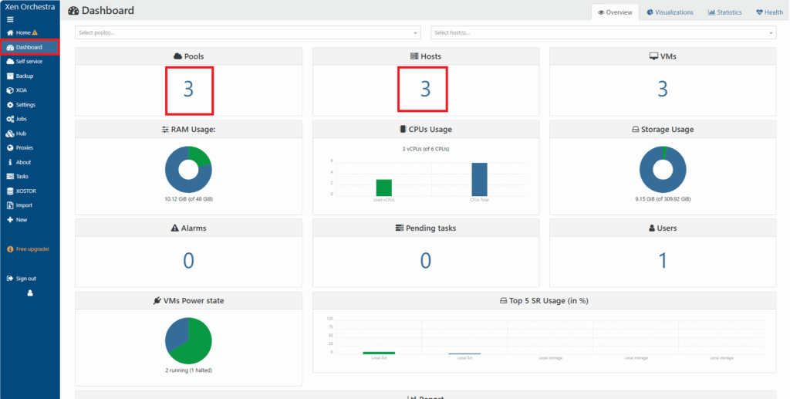Open Settings gear in sidebar
The width and height of the screenshot is (790, 399).
(10, 105)
